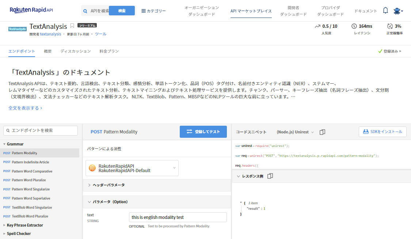Click the pattern-modality URL code line
Screen dimensions: 411x239
point(307,156)
